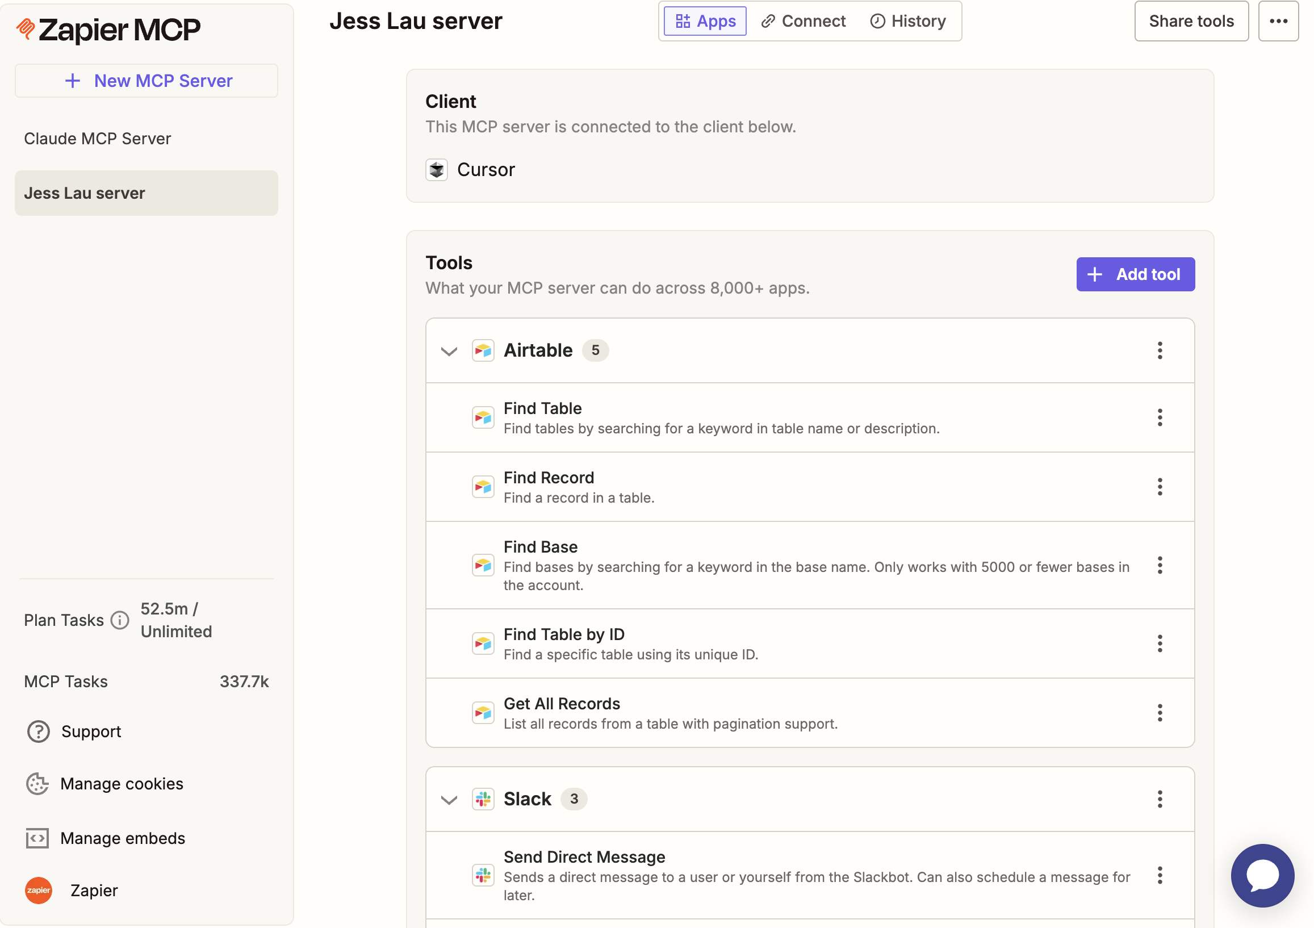This screenshot has height=928, width=1314.
Task: Collapse the Airtable tools group
Action: [x=449, y=351]
